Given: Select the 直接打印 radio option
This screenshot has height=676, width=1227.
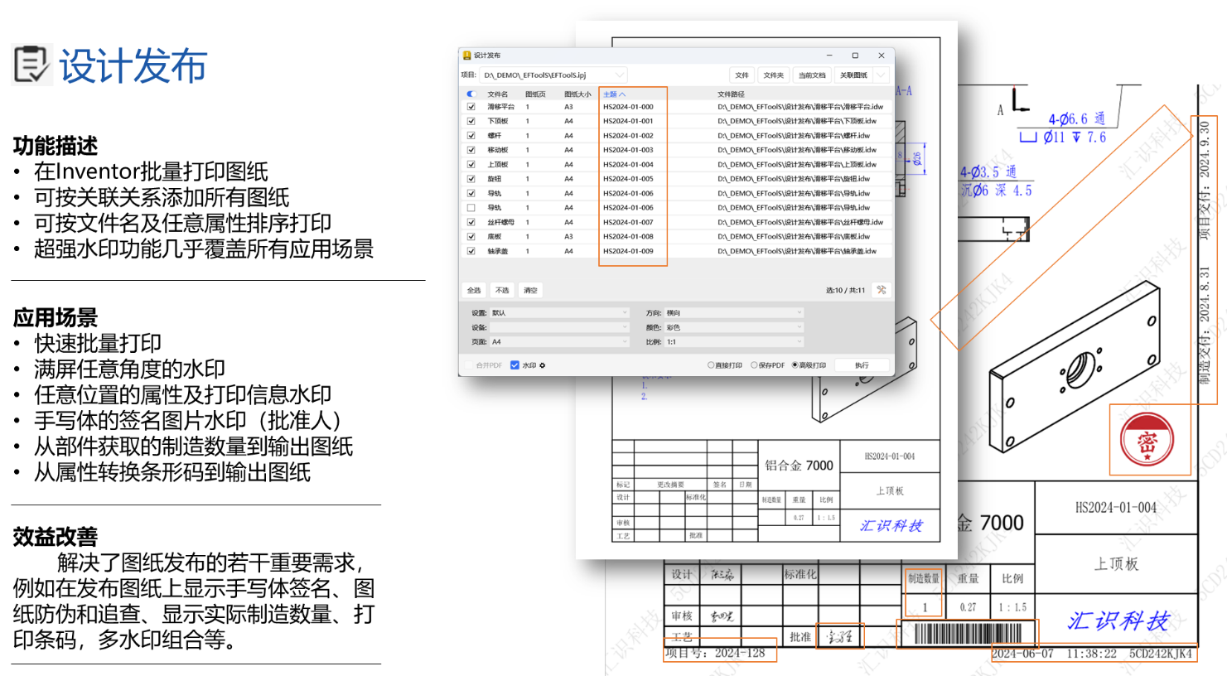Looking at the screenshot, I should [711, 365].
